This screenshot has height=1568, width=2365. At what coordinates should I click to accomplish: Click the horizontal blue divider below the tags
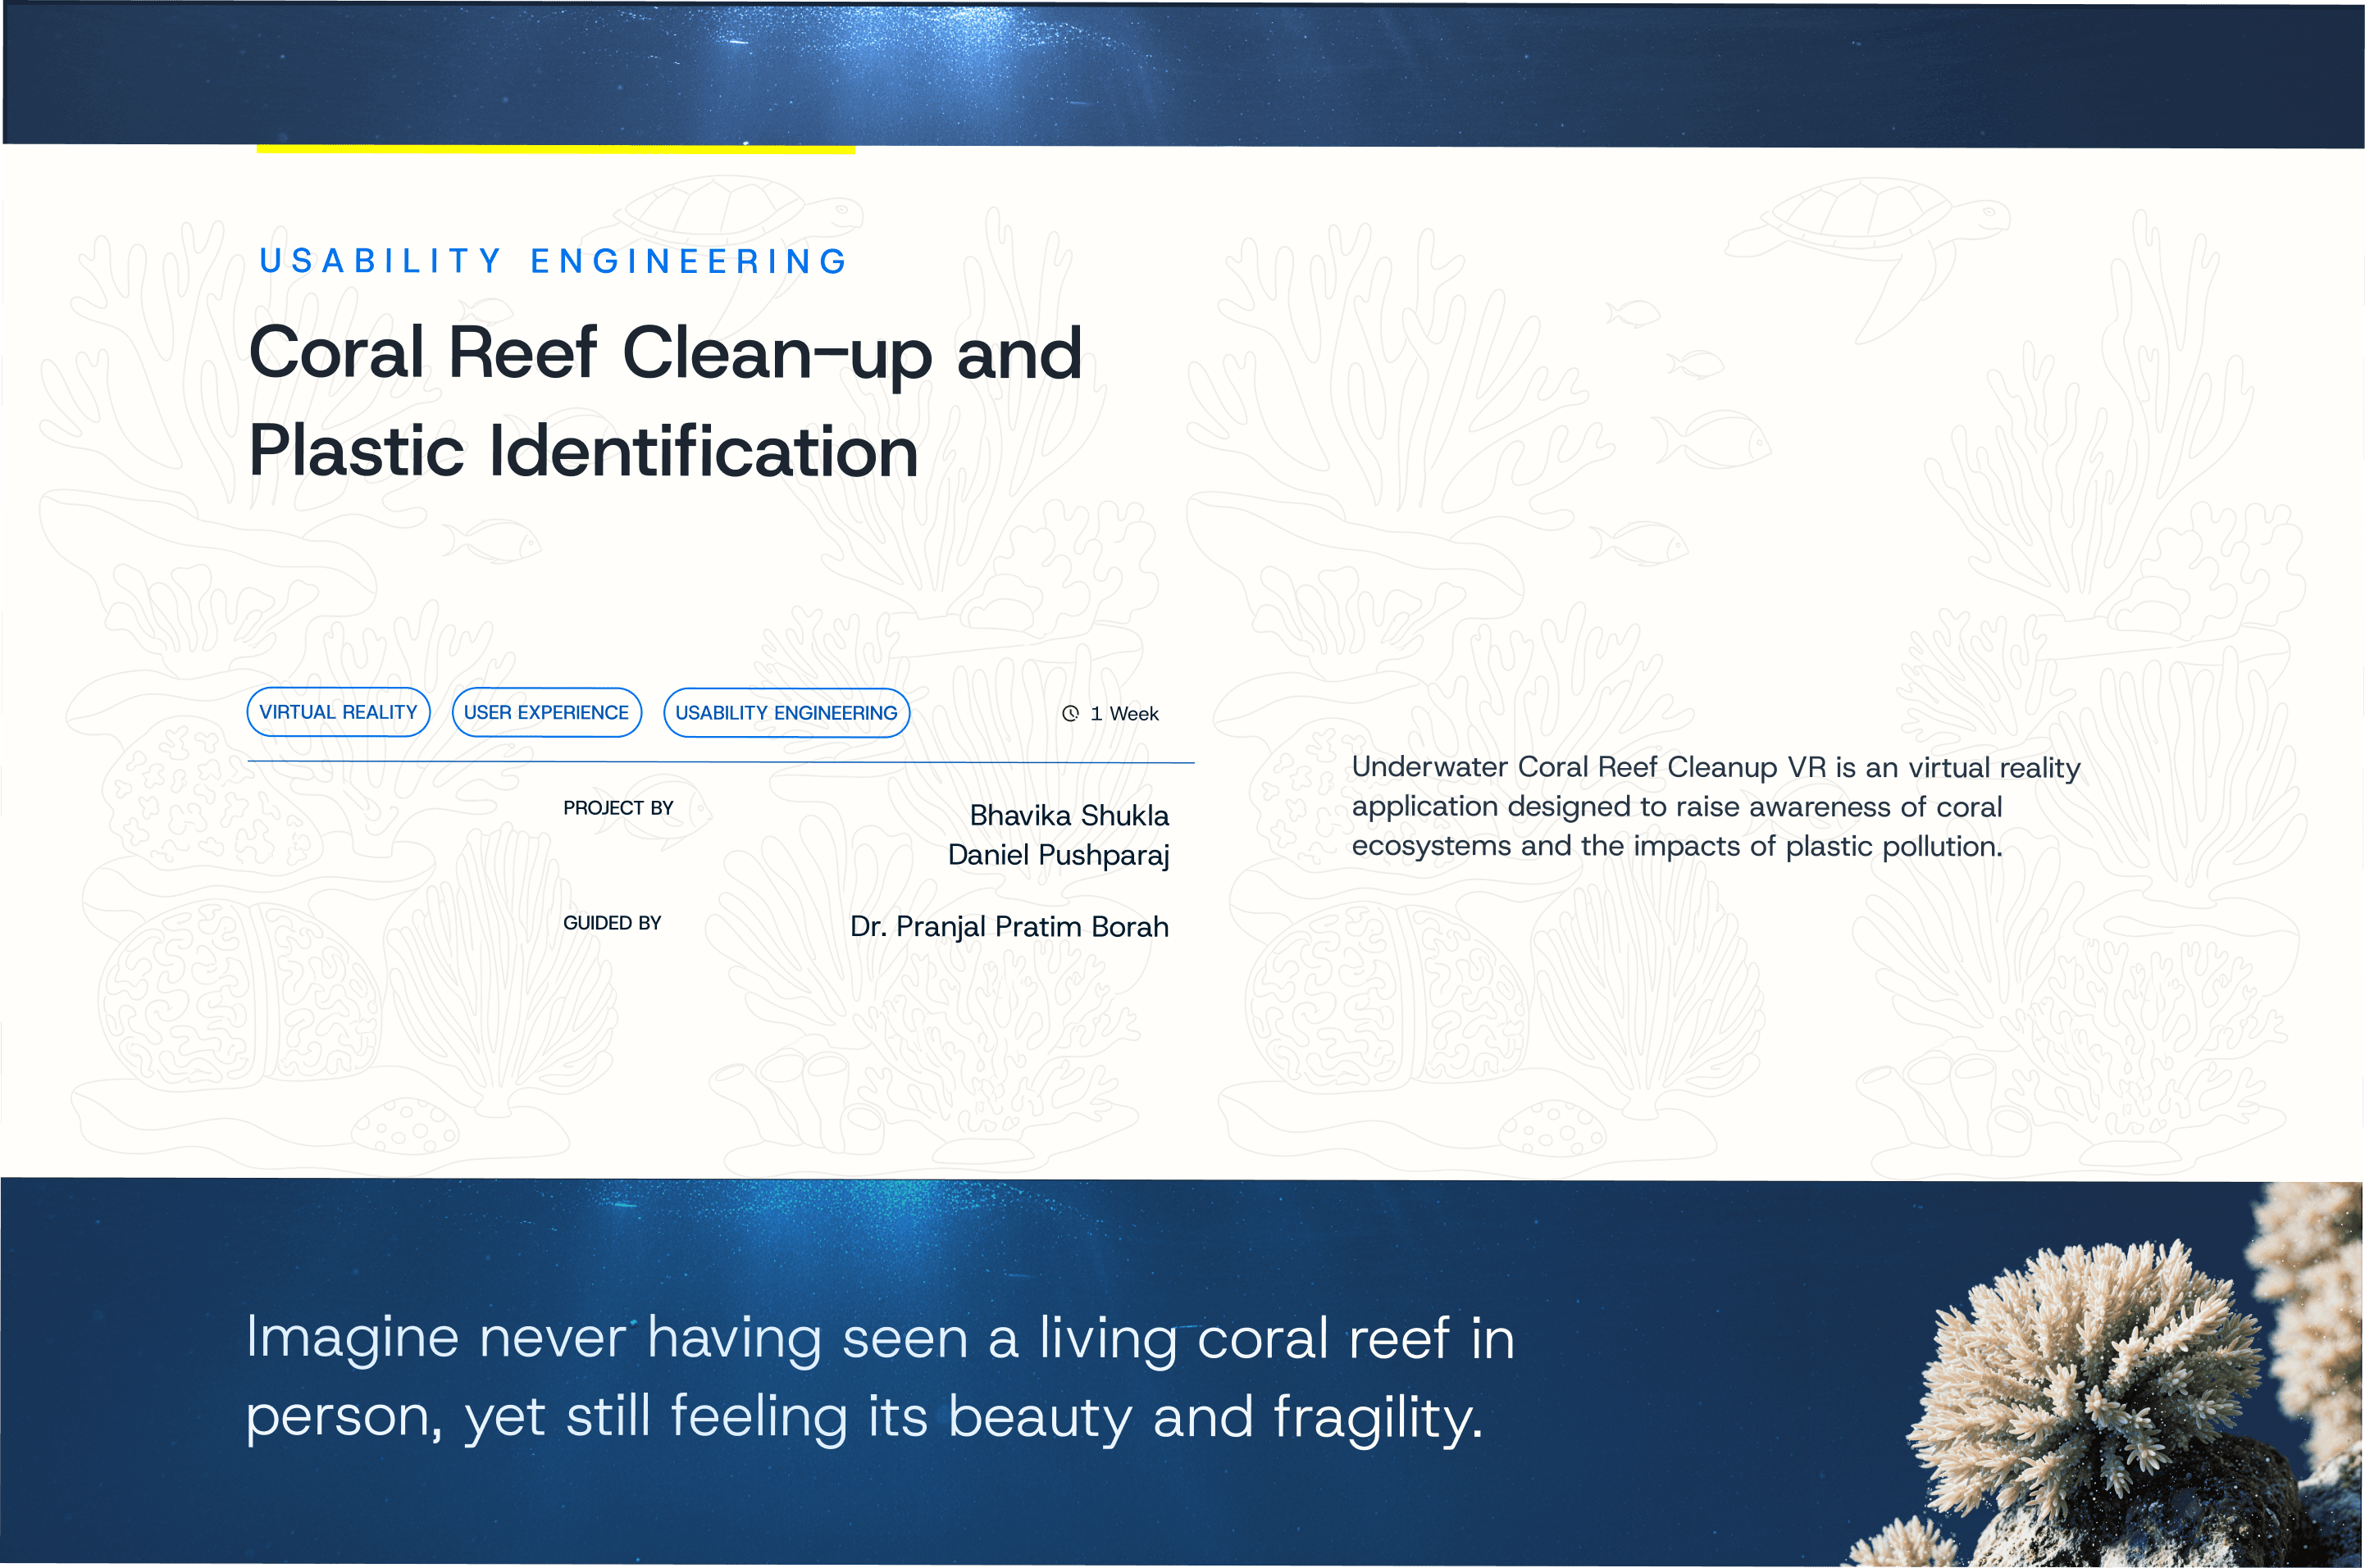pos(720,762)
